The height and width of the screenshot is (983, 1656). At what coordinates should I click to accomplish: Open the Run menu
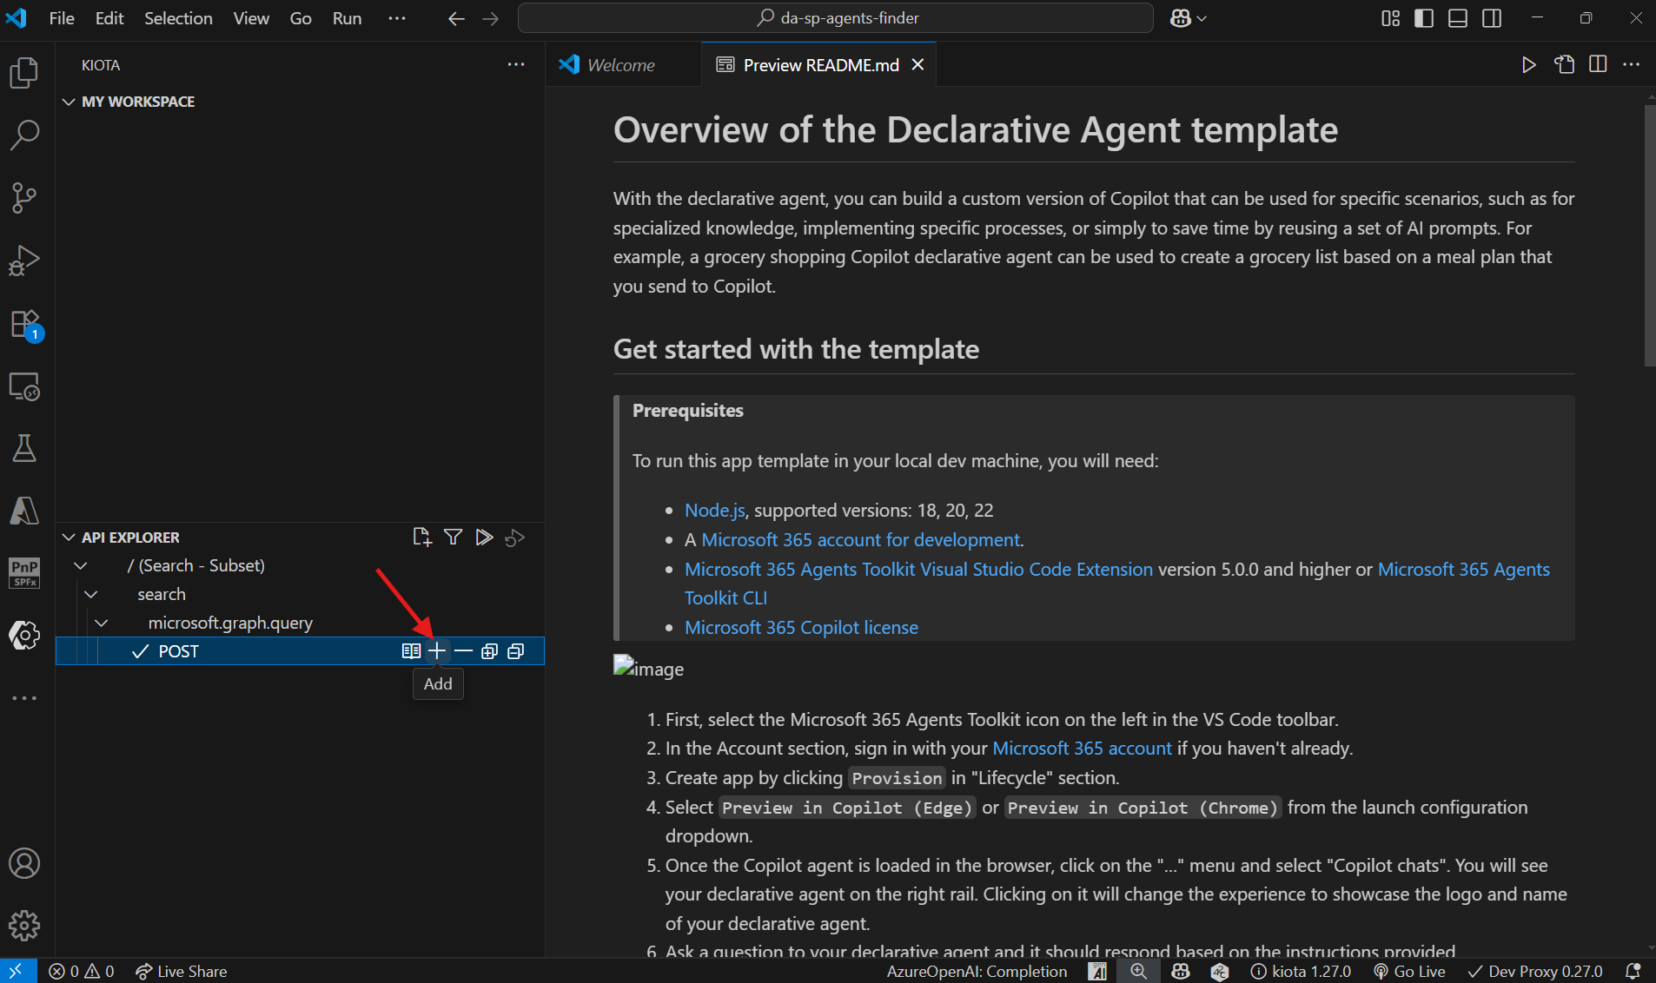[347, 18]
